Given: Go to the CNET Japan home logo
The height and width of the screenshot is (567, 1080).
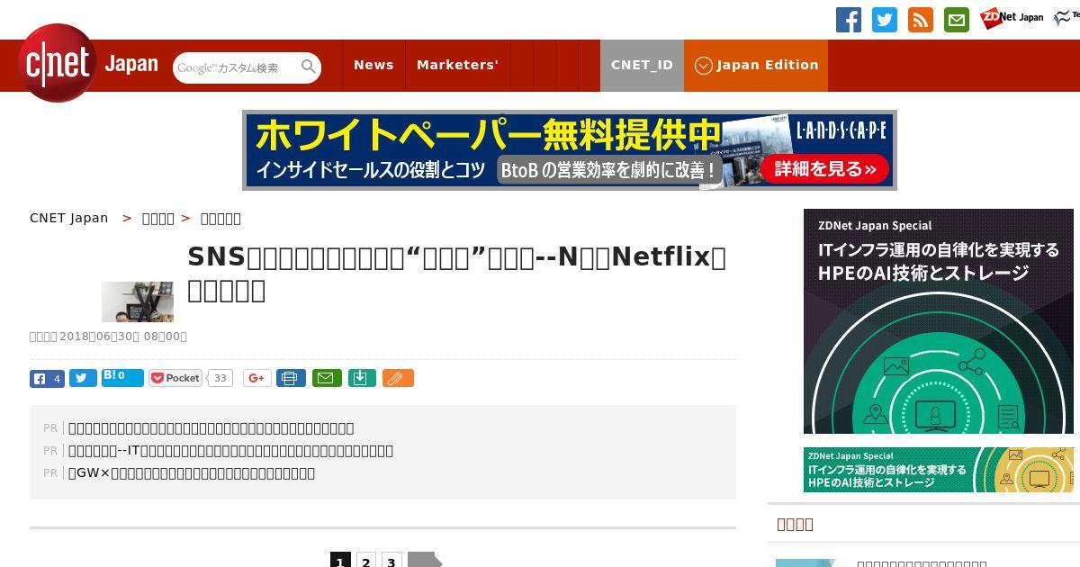Looking at the screenshot, I should [88, 63].
